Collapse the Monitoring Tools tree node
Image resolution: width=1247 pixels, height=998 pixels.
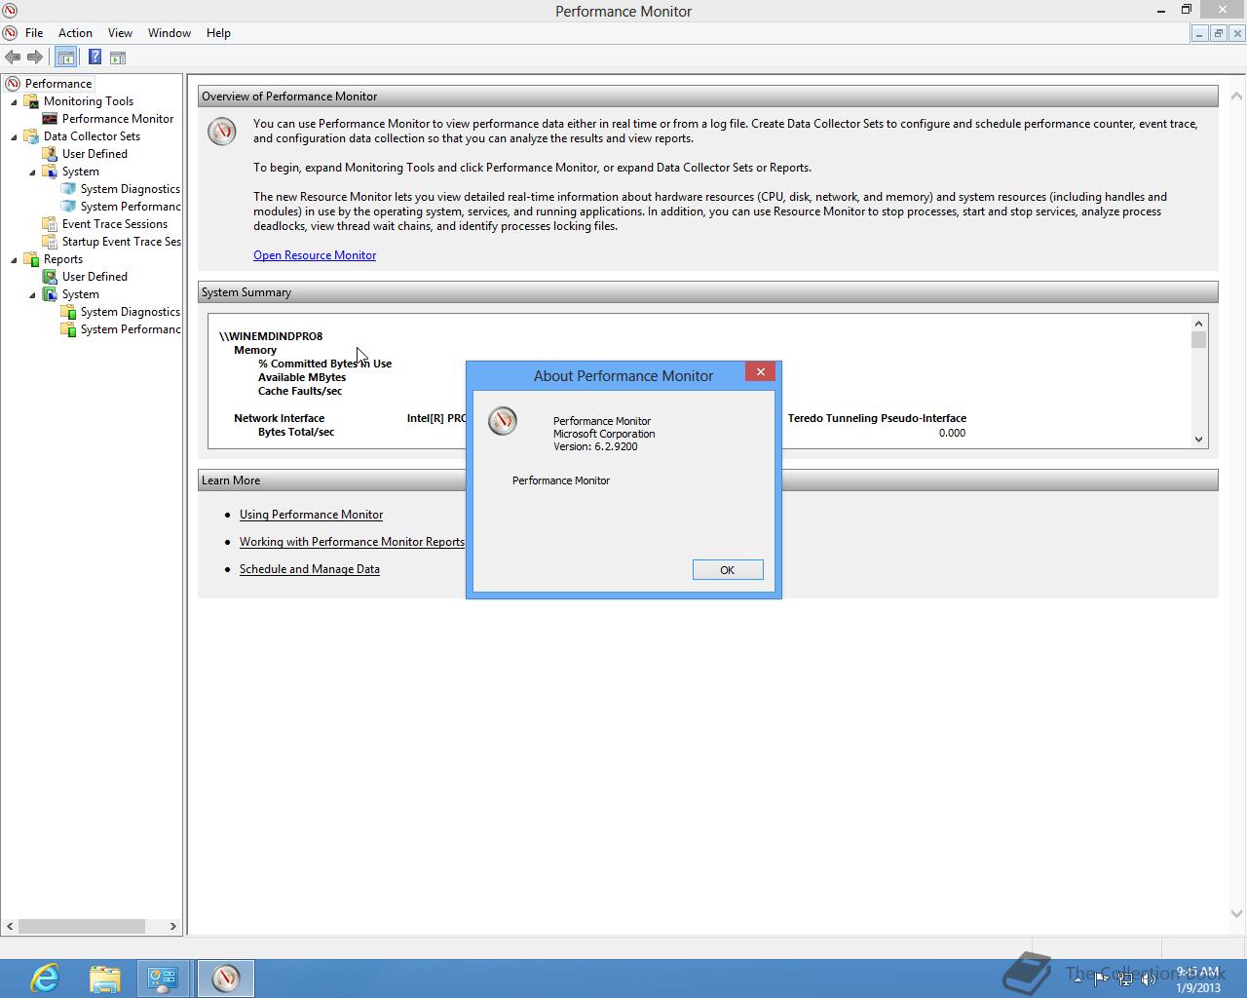[x=14, y=101]
